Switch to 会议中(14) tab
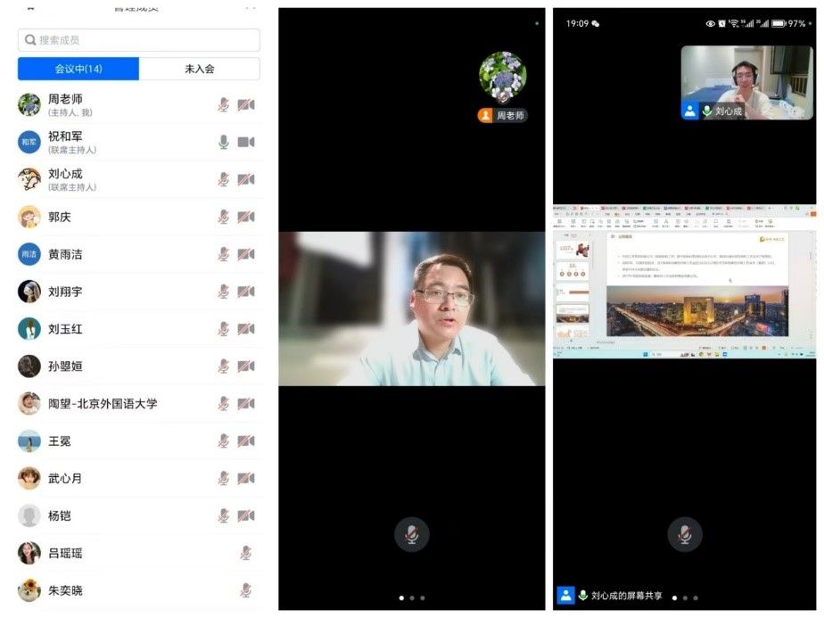824x618 pixels. pyautogui.click(x=78, y=69)
